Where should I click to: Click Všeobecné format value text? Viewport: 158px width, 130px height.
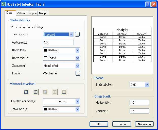coord(50,73)
